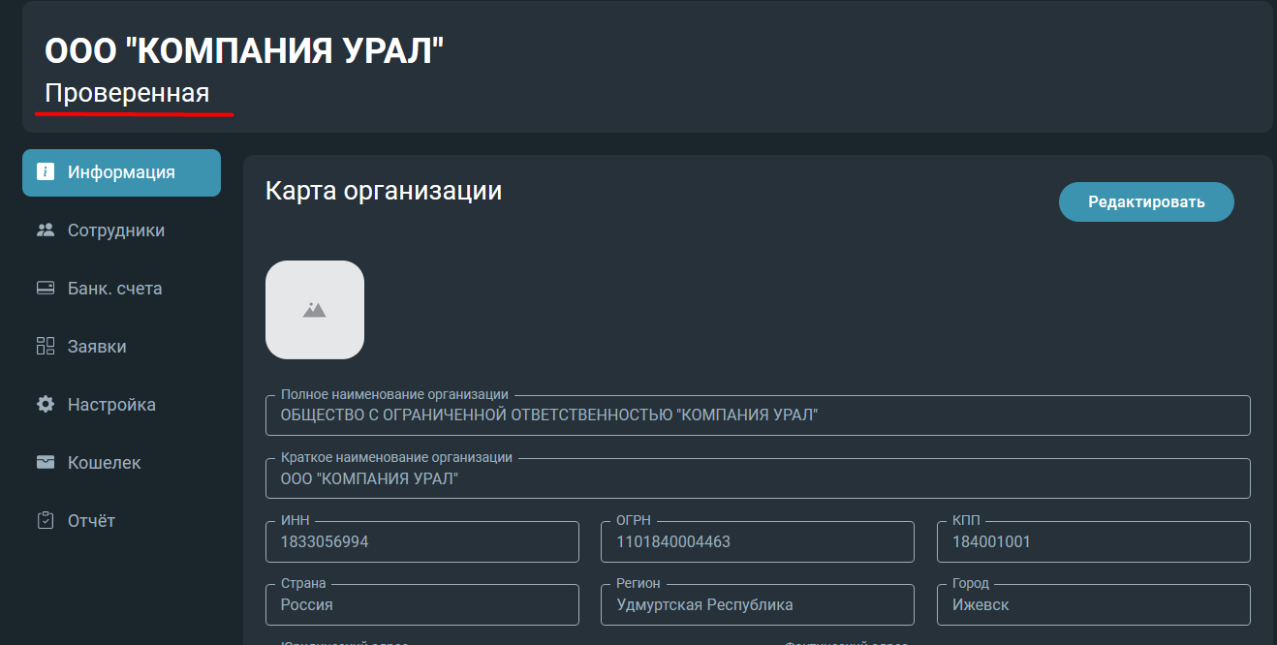Click the ОГРН input field

pos(758,542)
